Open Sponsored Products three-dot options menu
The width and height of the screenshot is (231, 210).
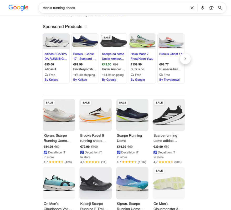[x=86, y=27]
